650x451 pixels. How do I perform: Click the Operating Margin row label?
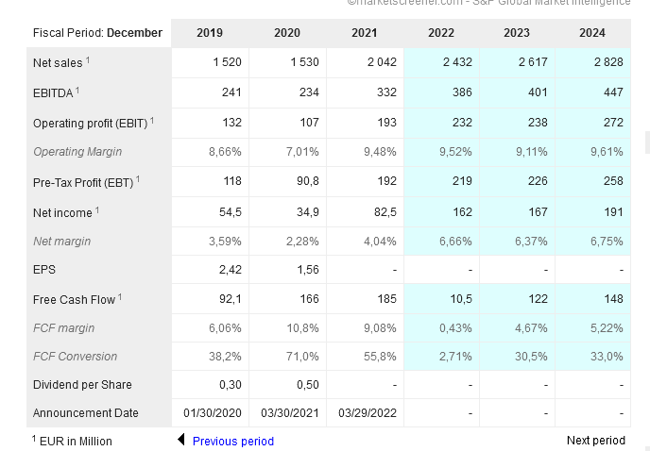(x=77, y=152)
